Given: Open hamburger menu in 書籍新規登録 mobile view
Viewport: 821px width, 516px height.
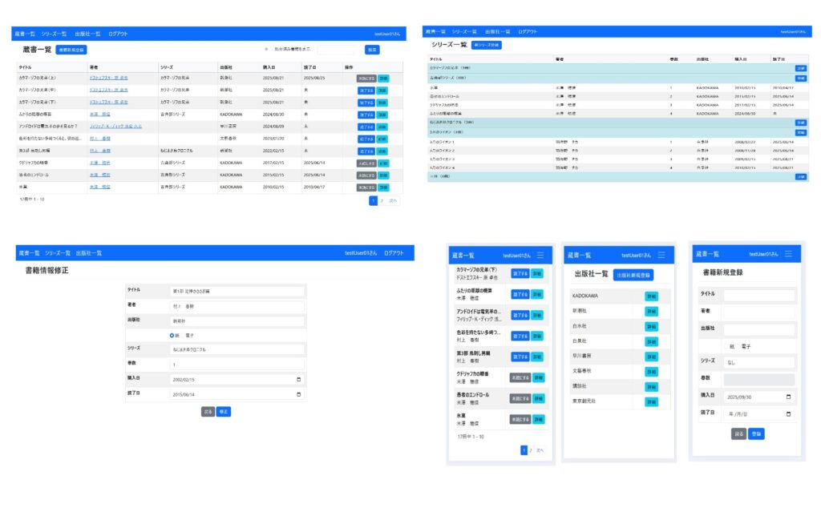Looking at the screenshot, I should tap(789, 254).
